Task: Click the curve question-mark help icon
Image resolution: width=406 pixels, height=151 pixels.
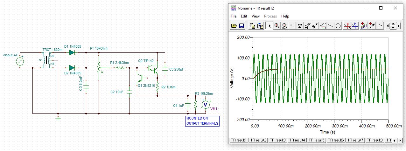Action: [x=315, y=26]
